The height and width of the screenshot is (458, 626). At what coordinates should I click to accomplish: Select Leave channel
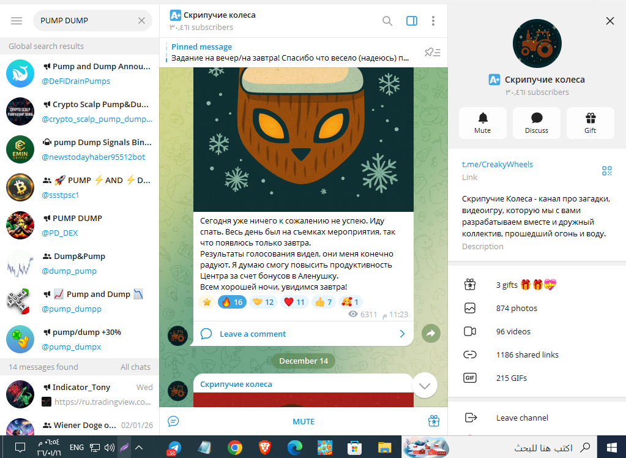coord(537,418)
